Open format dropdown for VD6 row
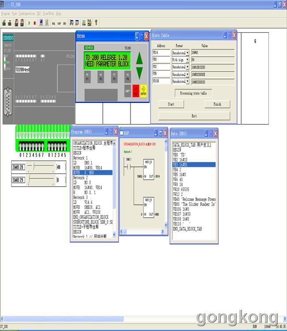Viewport: 287px width, 331px height. pyautogui.click(x=187, y=74)
